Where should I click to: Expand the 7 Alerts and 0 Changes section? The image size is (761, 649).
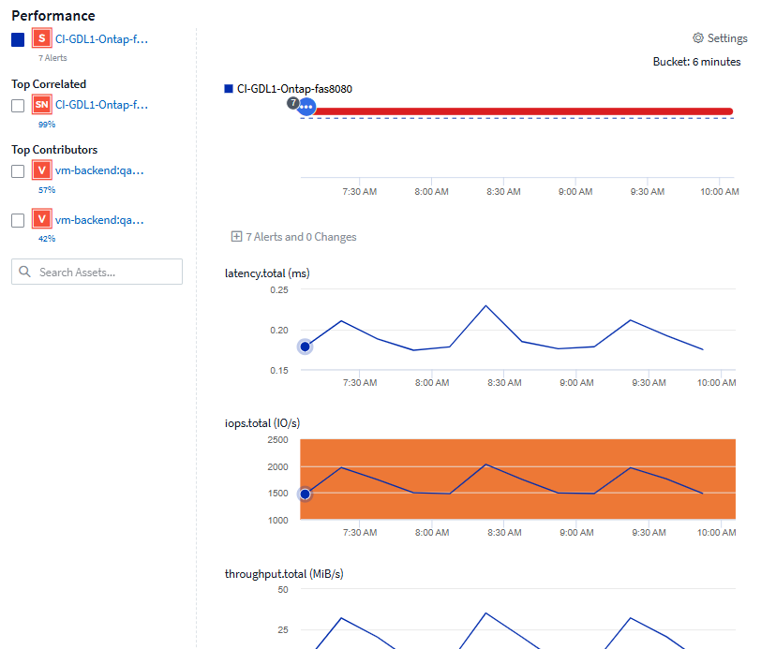236,237
